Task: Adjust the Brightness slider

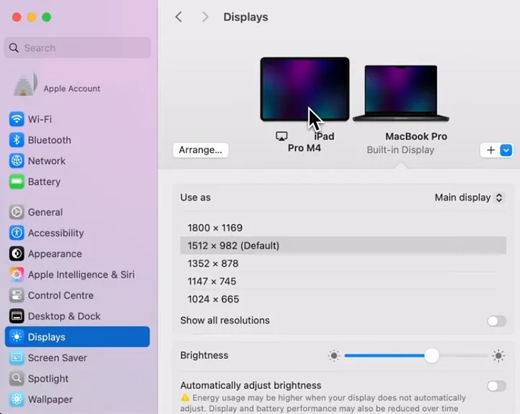Action: point(432,355)
